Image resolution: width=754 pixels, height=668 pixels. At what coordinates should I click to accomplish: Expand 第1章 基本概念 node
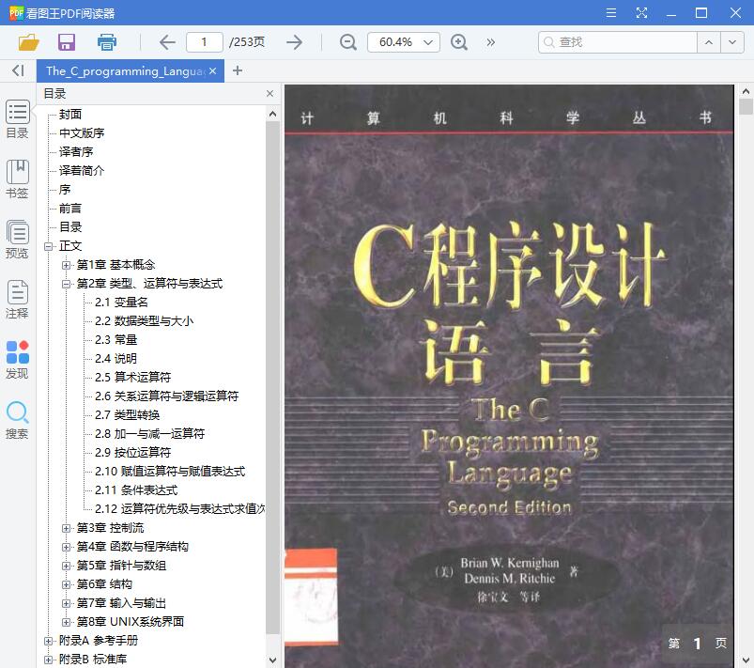(x=66, y=265)
